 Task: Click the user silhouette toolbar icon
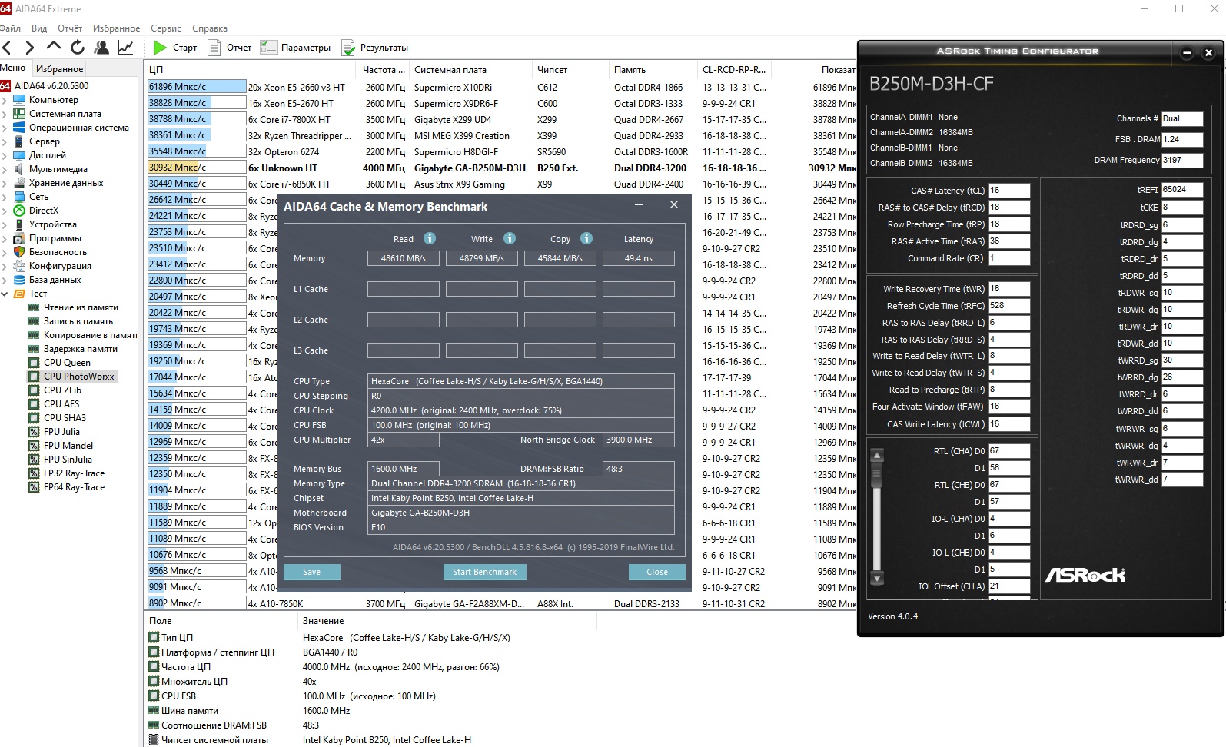(x=101, y=48)
